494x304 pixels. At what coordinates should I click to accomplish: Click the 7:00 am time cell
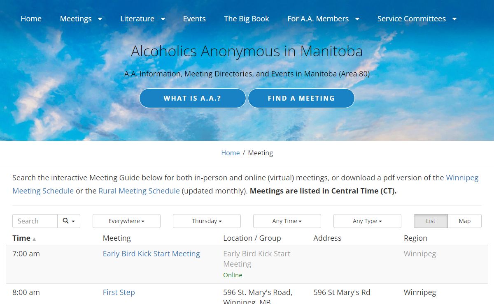click(26, 254)
